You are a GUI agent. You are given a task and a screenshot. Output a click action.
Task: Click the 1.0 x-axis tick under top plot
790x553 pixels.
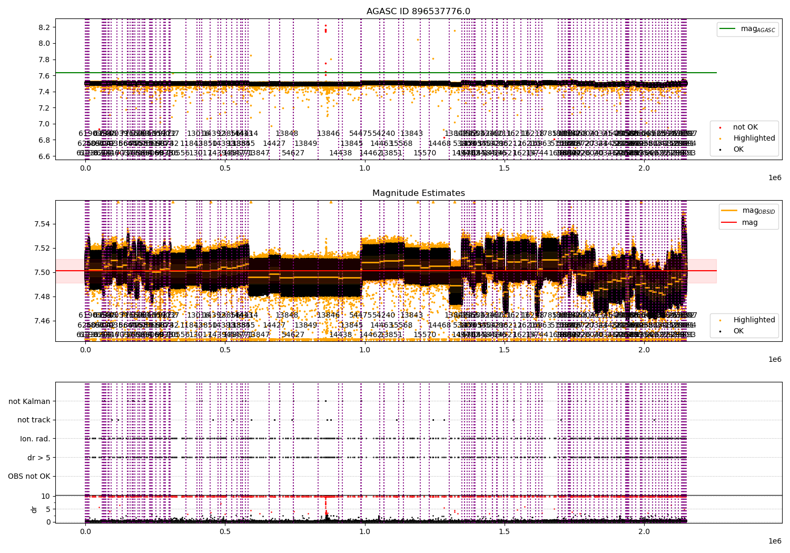click(364, 169)
